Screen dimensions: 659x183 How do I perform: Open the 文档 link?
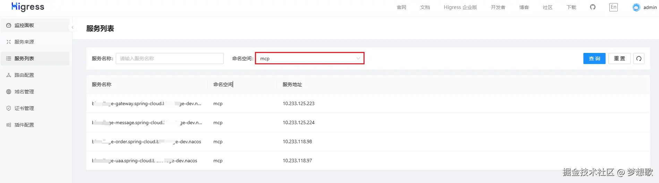pos(425,7)
